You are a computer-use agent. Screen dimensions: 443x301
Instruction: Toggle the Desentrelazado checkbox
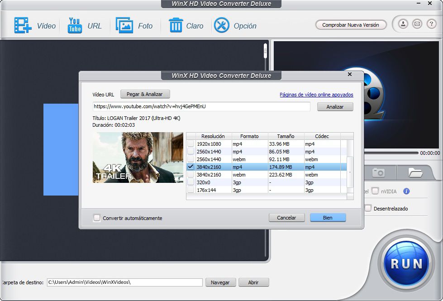click(368, 209)
